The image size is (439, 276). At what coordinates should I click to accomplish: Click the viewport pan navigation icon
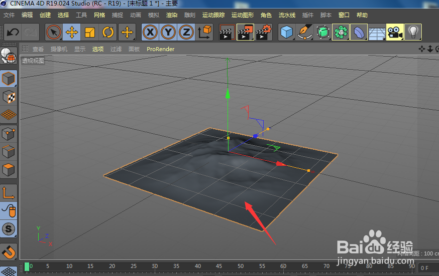point(421,49)
